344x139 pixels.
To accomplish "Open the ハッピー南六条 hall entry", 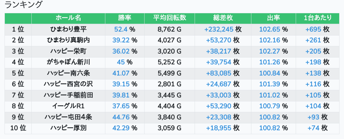I will 68,73.
